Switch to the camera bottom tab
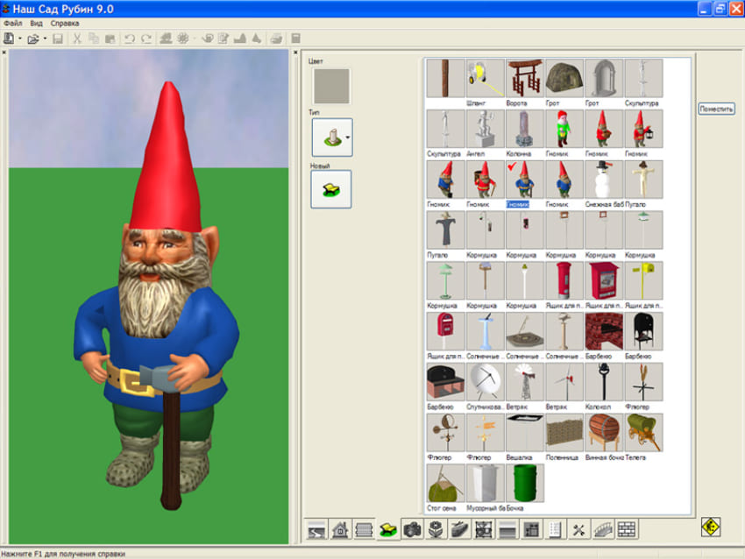745x559 pixels. (412, 529)
